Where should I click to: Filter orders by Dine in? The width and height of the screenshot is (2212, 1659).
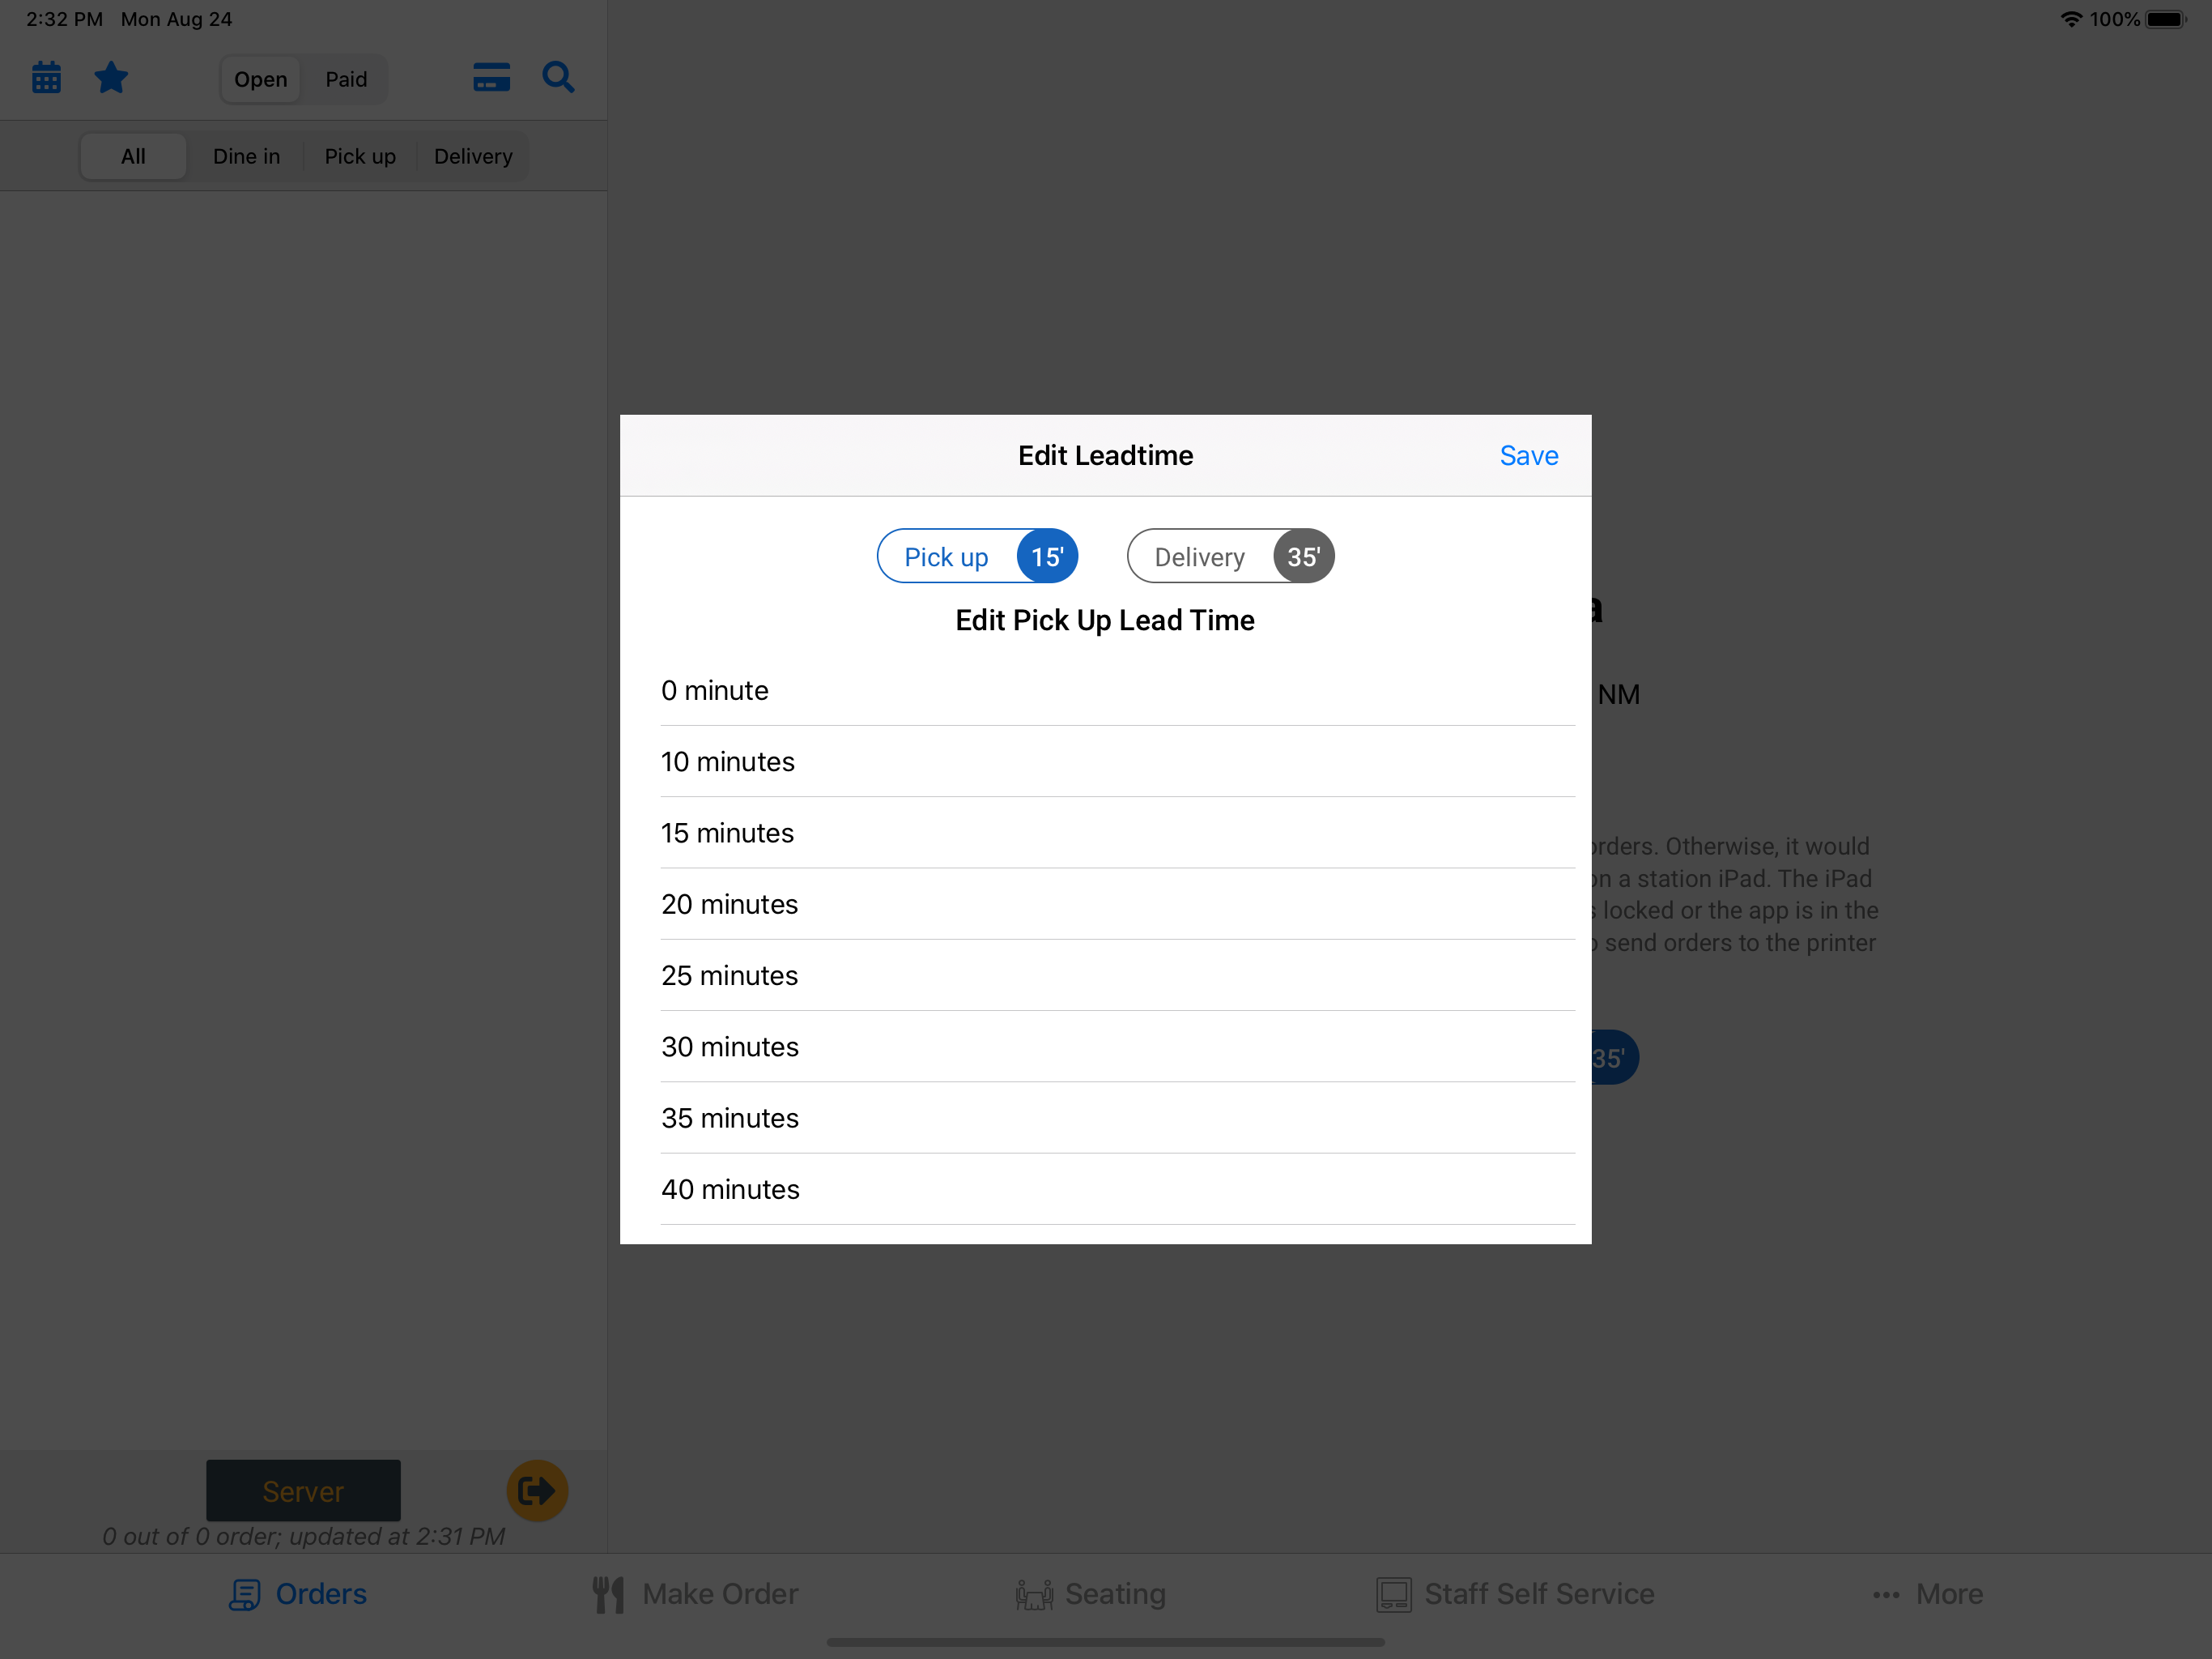point(246,156)
